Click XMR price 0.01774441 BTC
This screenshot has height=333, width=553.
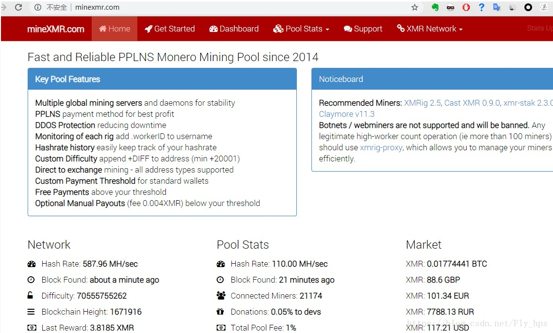(x=457, y=264)
